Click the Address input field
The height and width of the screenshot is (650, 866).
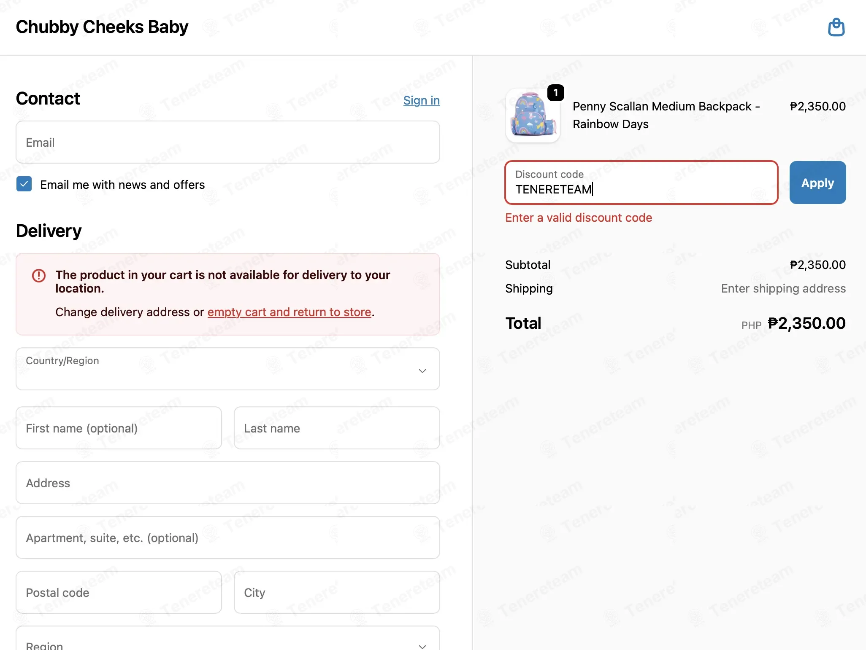[228, 483]
